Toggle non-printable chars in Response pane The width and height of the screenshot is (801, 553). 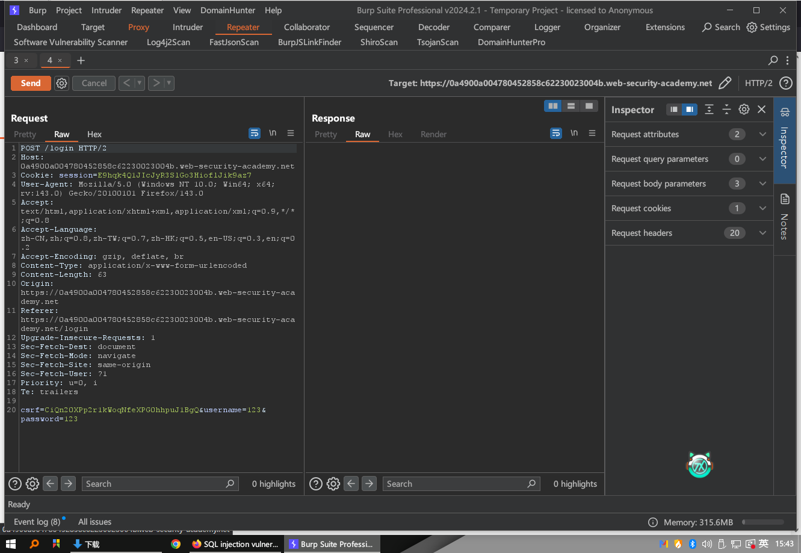pyautogui.click(x=574, y=134)
